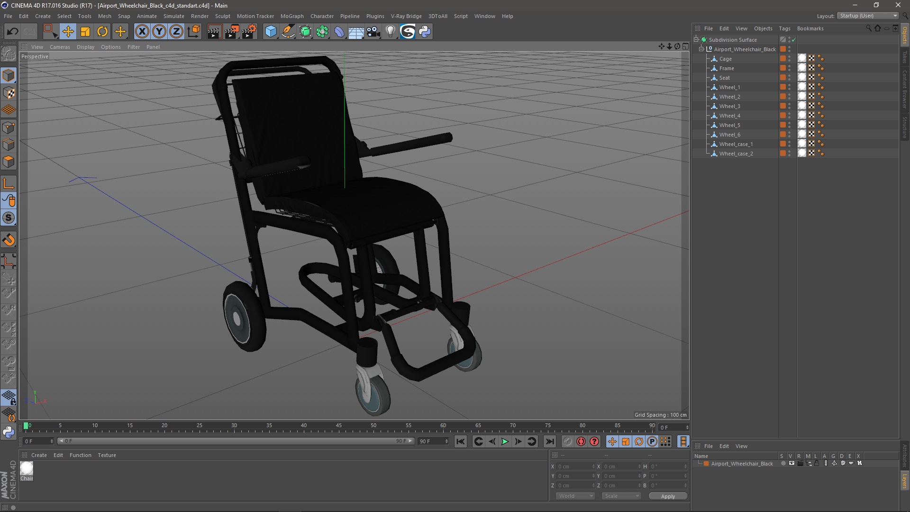Image resolution: width=910 pixels, height=512 pixels.
Task: Click the end frame 90 F field
Action: point(433,441)
